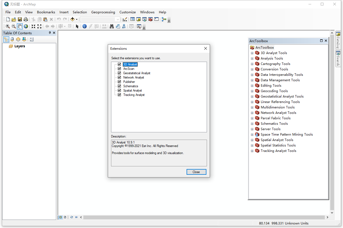Viewport: 343px width, 228px height.
Task: Open Add Data dropdown arrow
Action: (x=77, y=19)
